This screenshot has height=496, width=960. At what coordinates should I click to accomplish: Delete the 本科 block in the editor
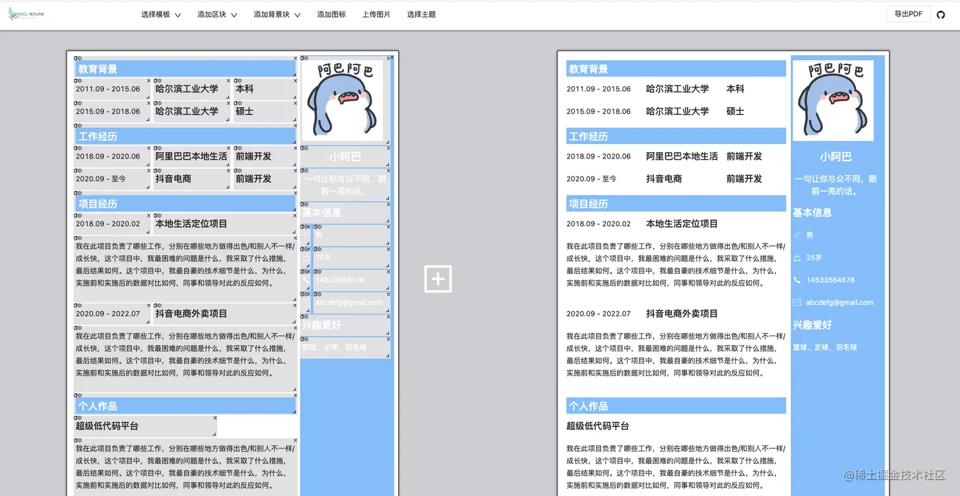[295, 81]
